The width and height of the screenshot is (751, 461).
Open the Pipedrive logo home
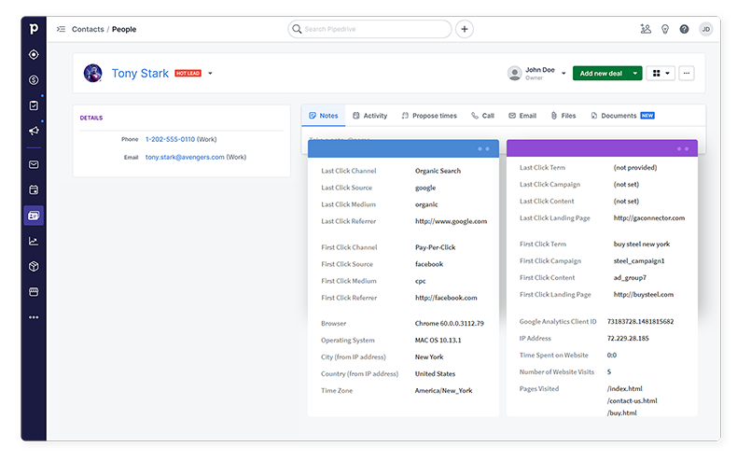[x=34, y=29]
